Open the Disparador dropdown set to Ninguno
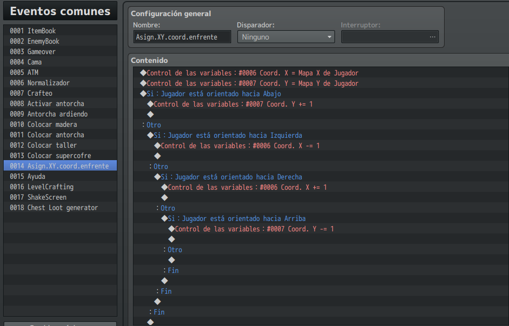 point(286,37)
